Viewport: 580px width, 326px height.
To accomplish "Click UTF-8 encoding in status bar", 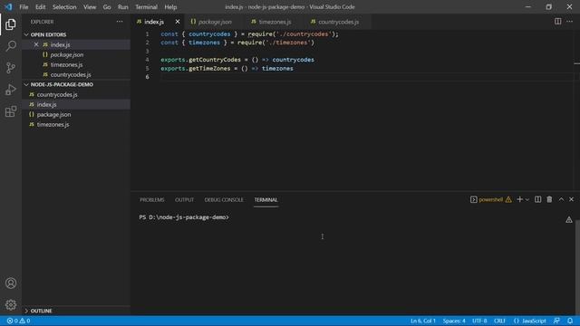I will pyautogui.click(x=479, y=321).
